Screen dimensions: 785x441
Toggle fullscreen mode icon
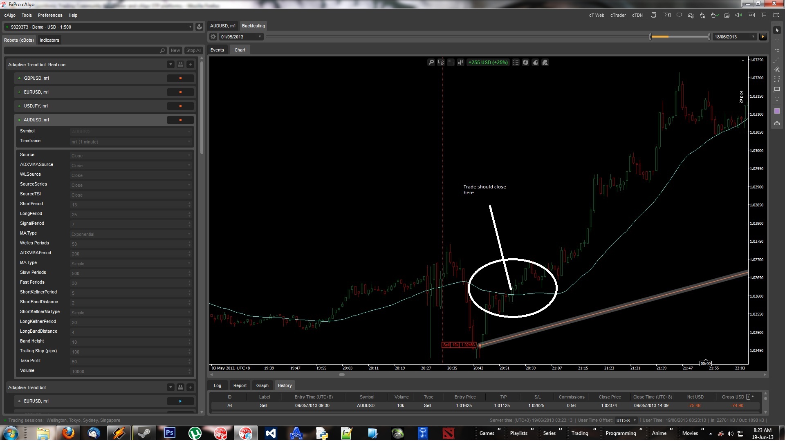776,15
